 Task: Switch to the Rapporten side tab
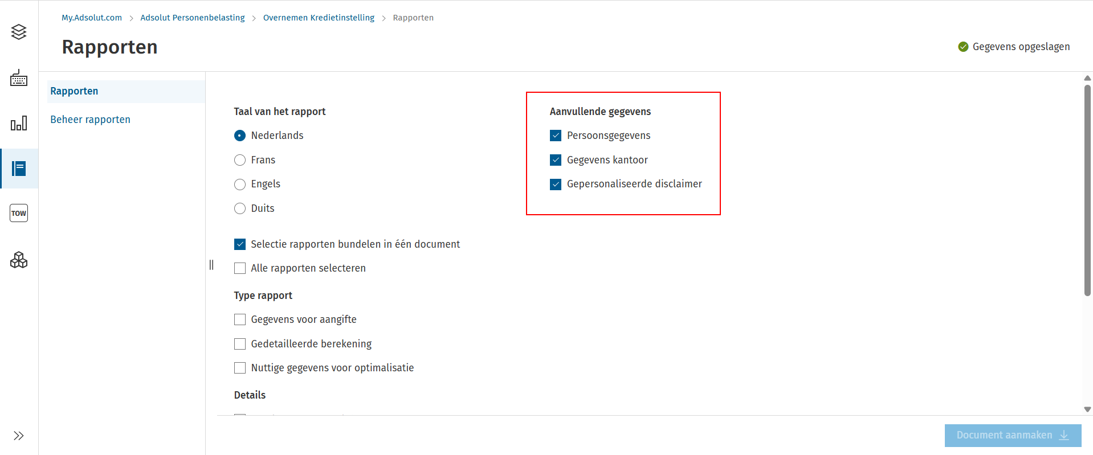74,91
